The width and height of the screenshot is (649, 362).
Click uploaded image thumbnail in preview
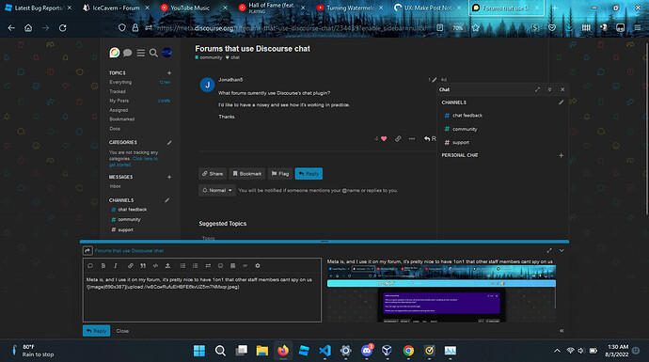[x=441, y=294]
